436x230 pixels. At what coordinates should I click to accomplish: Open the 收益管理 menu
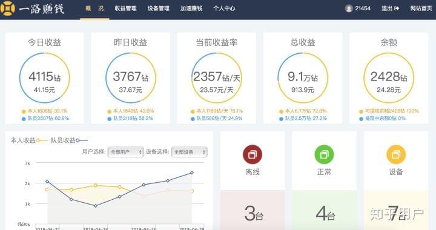pos(126,8)
